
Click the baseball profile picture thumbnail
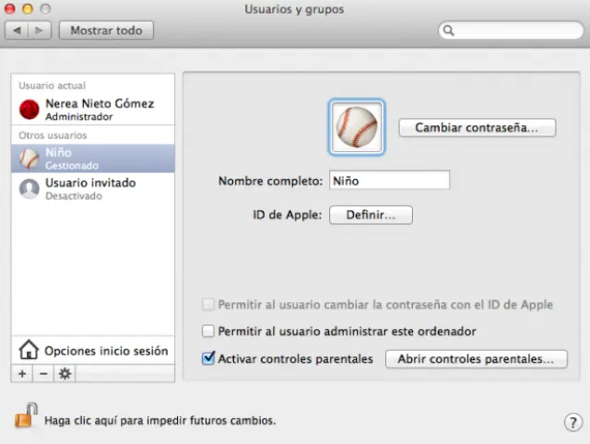click(357, 126)
